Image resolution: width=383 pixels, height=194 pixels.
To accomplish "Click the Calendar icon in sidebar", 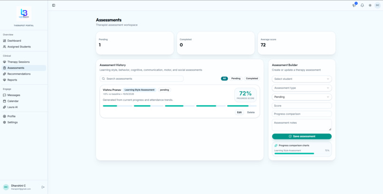I will 4,101.
